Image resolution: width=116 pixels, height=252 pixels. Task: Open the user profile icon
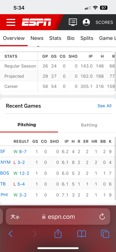pyautogui.click(x=86, y=22)
